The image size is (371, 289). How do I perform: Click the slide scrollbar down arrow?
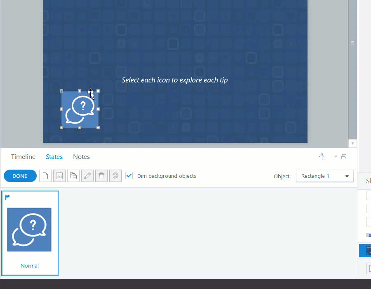tap(352, 143)
